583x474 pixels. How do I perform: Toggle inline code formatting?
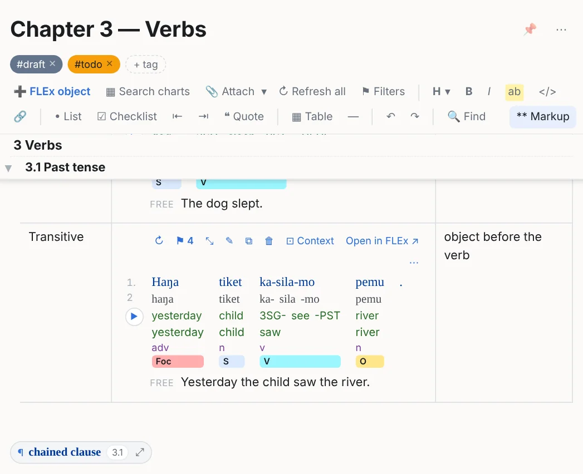tap(547, 91)
